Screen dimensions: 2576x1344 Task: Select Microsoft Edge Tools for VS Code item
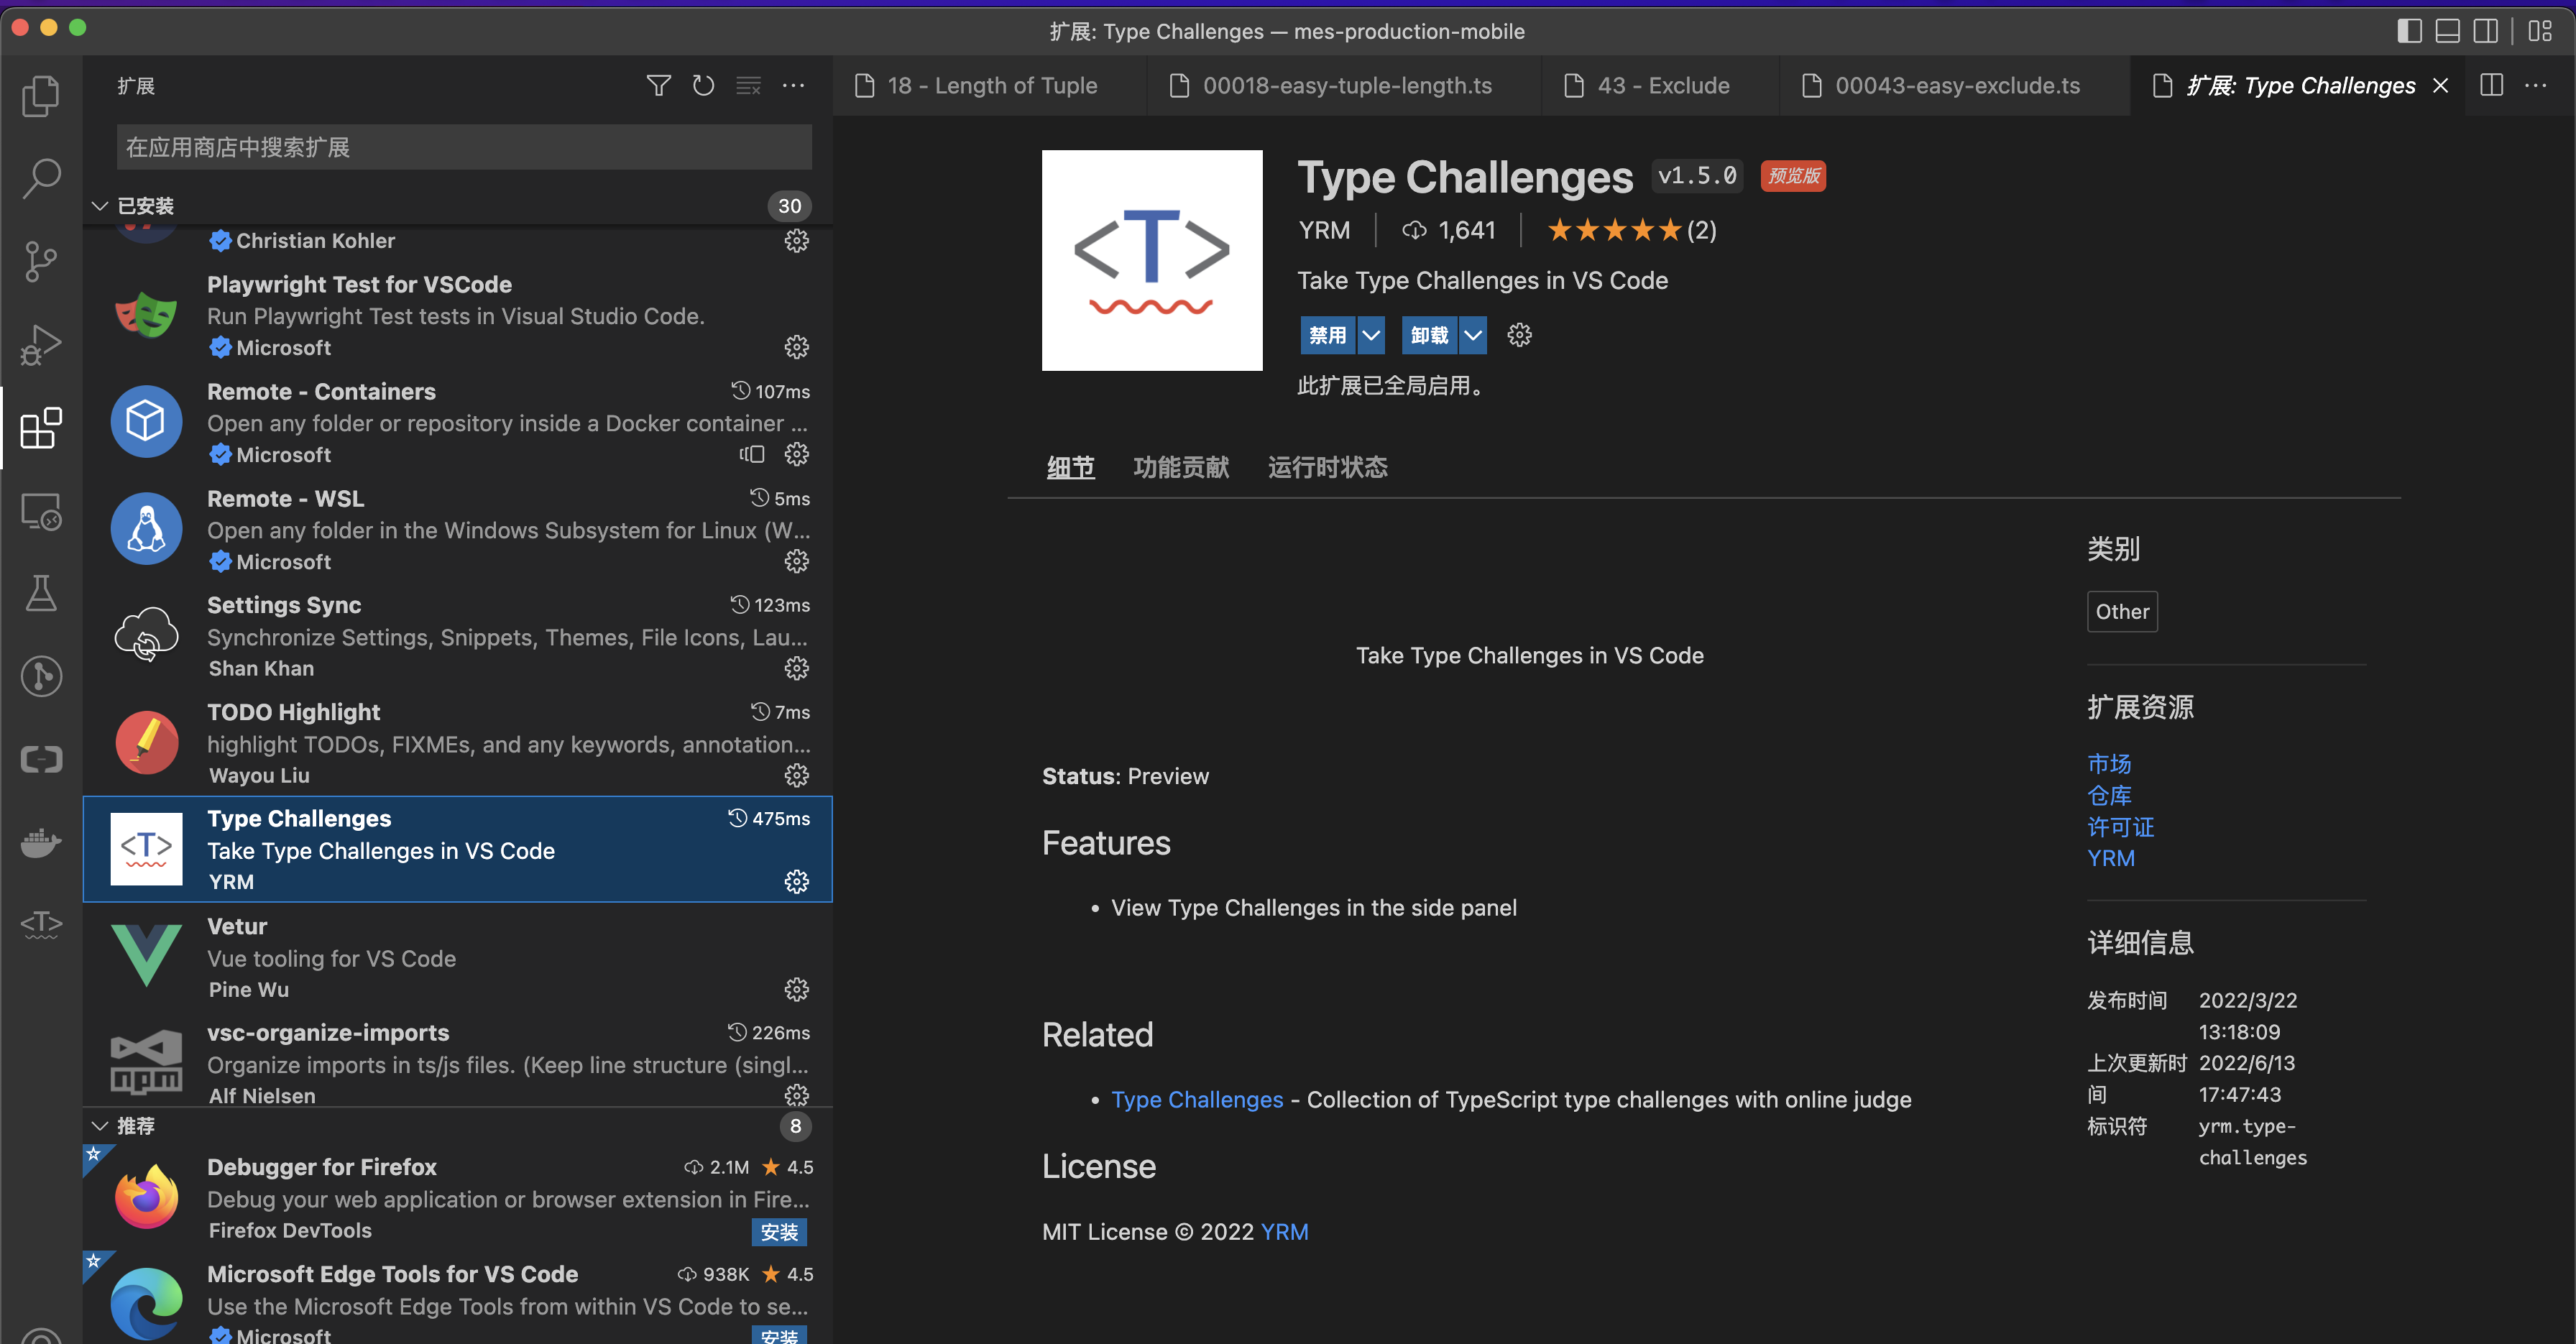click(458, 1299)
